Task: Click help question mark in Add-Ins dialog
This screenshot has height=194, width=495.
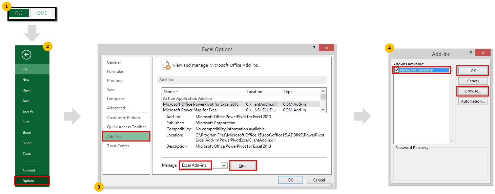Action: (471, 52)
